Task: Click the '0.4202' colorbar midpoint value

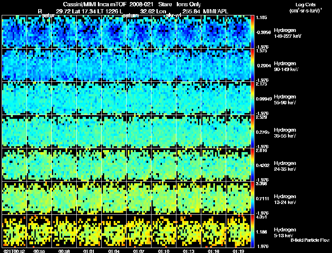Action: tap(263, 165)
